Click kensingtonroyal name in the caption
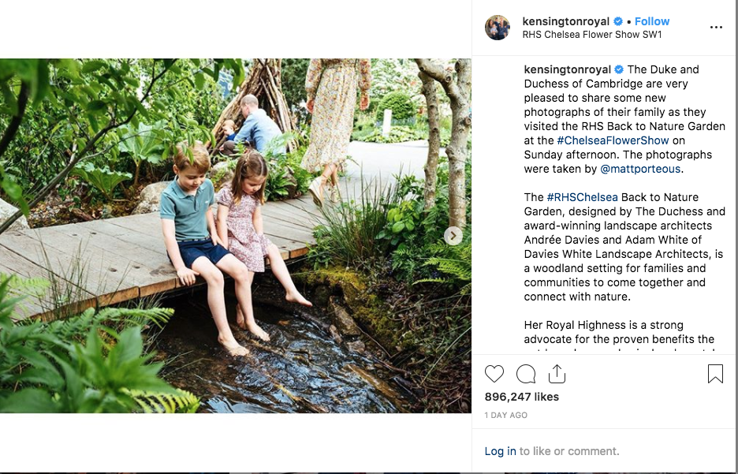Viewport: 738px width, 474px height. 567,69
